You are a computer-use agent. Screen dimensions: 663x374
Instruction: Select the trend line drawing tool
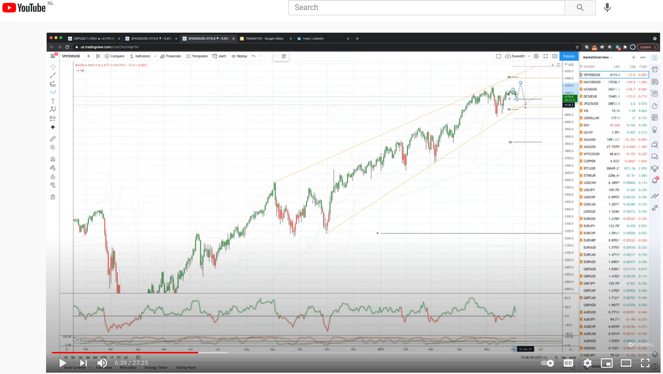point(53,75)
